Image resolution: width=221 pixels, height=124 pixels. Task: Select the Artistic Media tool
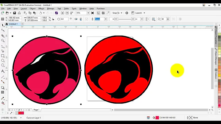tap(2, 51)
